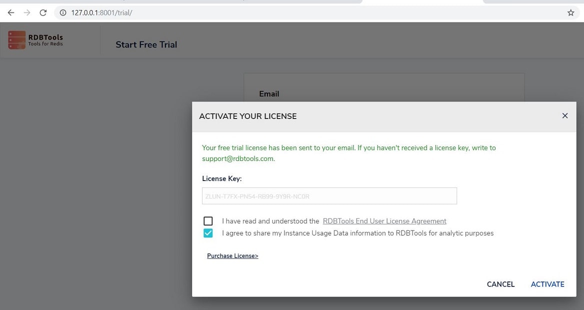Check the End User License Agreement box
Viewport: 584px width, 310px height.
[x=208, y=221]
